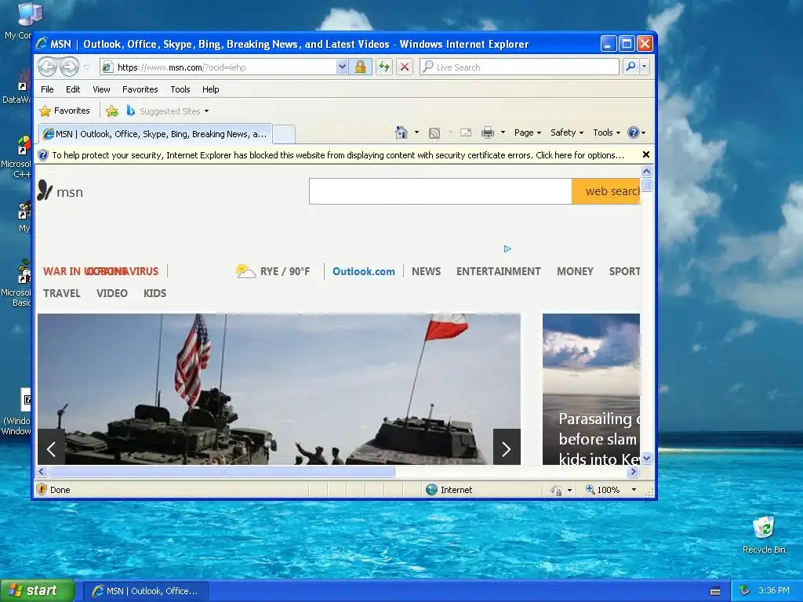Click the security lock icon
803x602 pixels.
click(x=361, y=67)
